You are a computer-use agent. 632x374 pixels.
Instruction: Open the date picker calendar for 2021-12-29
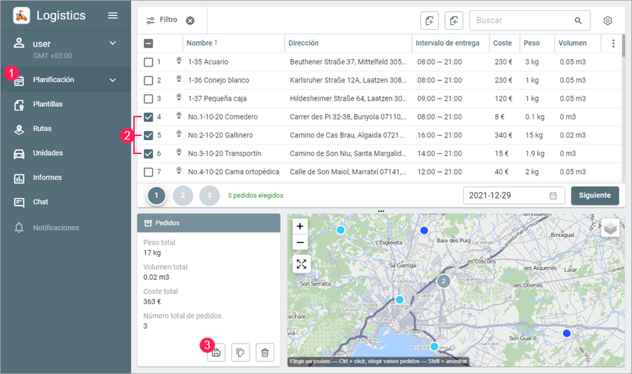(x=553, y=196)
